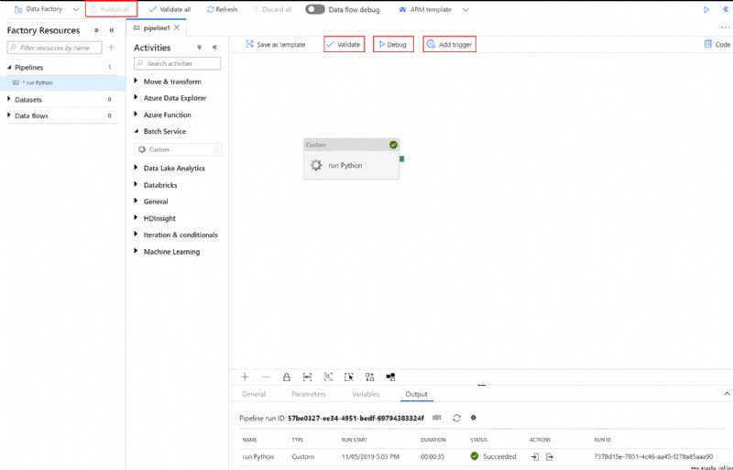The width and height of the screenshot is (733, 470).
Task: Select the run Python pipeline in tree
Action: tap(62, 82)
